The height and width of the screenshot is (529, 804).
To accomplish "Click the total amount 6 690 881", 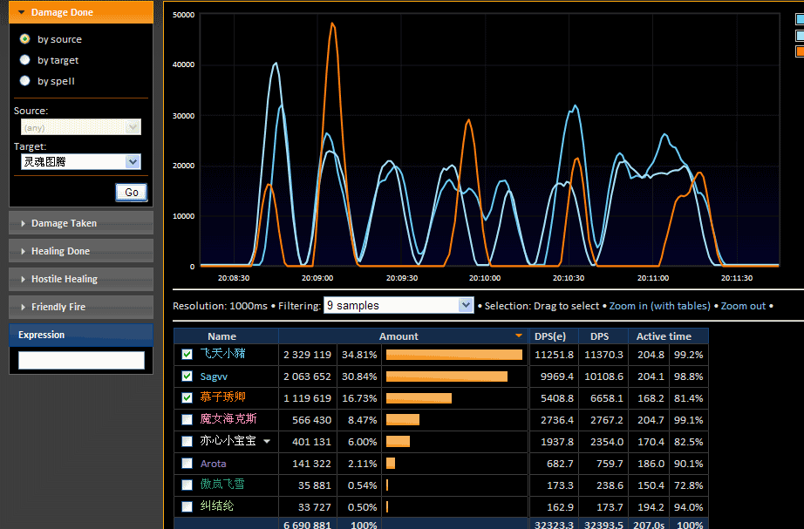I will [307, 525].
